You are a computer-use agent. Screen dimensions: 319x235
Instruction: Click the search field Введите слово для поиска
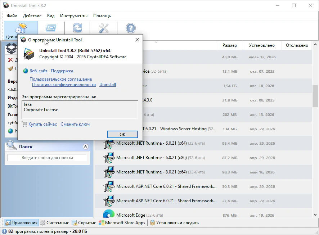tap(47, 158)
